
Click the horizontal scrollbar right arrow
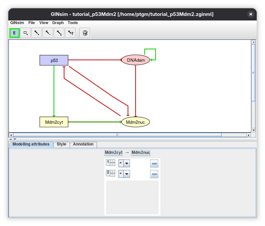tap(248, 135)
